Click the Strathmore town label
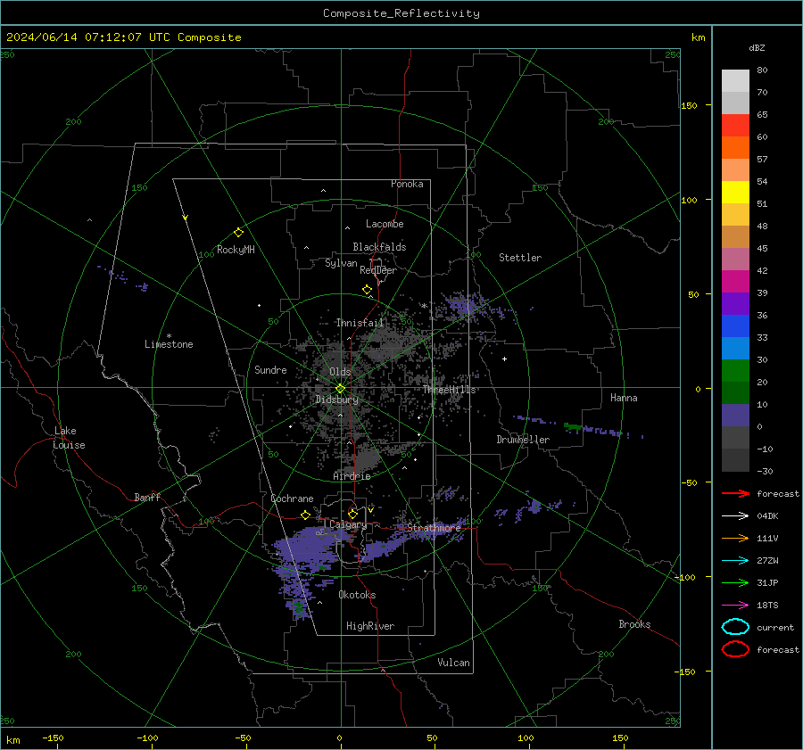803x750 pixels. tap(435, 528)
